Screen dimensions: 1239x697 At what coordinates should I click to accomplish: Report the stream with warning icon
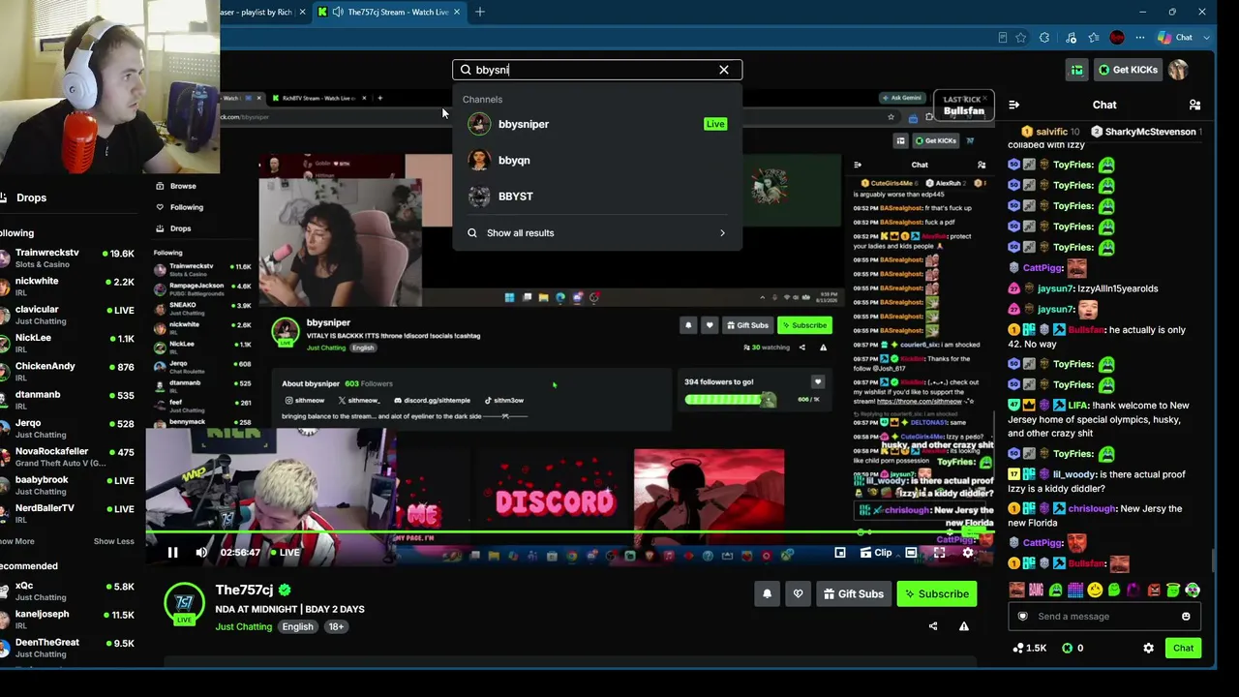coord(963,626)
